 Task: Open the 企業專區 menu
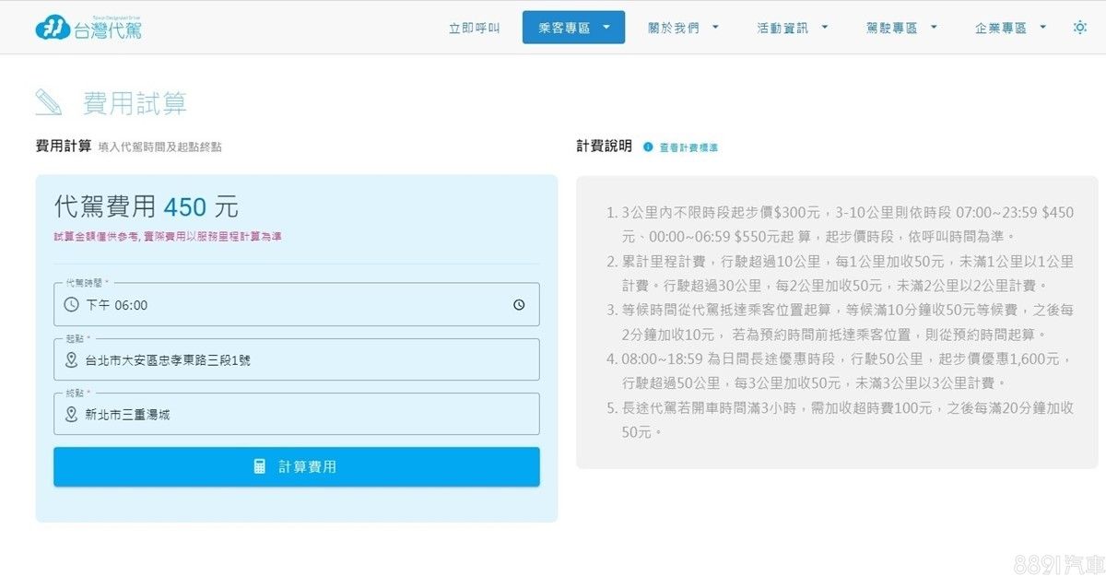(x=1009, y=28)
